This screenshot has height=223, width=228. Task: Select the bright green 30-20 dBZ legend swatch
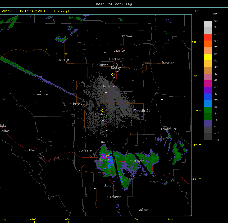point(208,110)
